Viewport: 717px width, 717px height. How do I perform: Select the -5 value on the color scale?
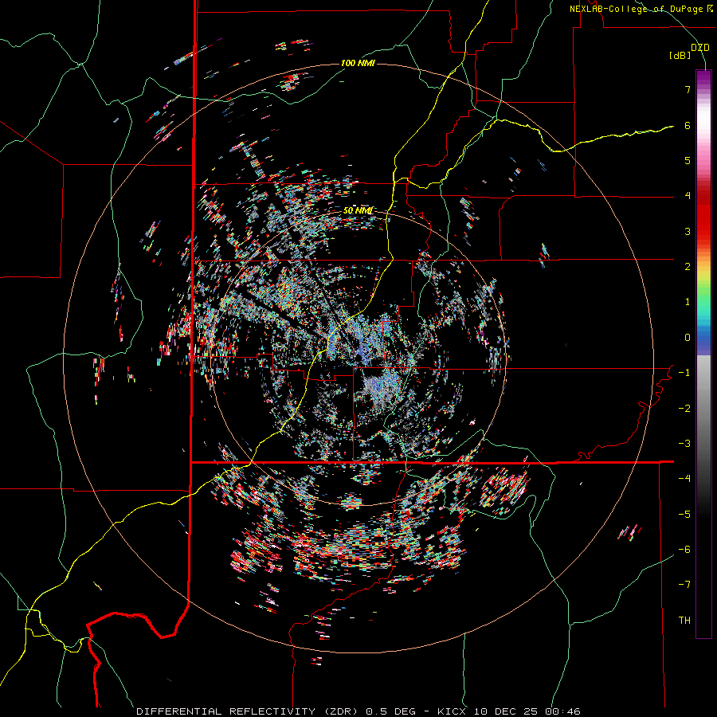(684, 515)
